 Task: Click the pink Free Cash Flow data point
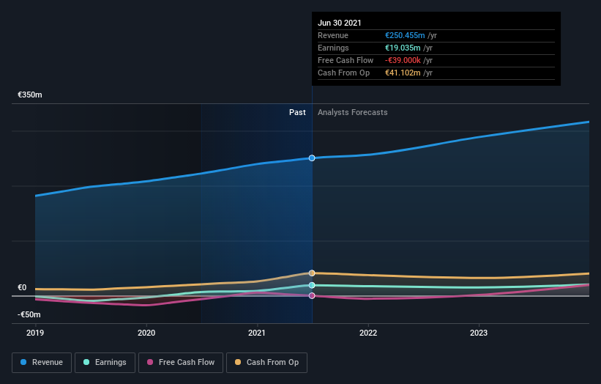tap(312, 296)
